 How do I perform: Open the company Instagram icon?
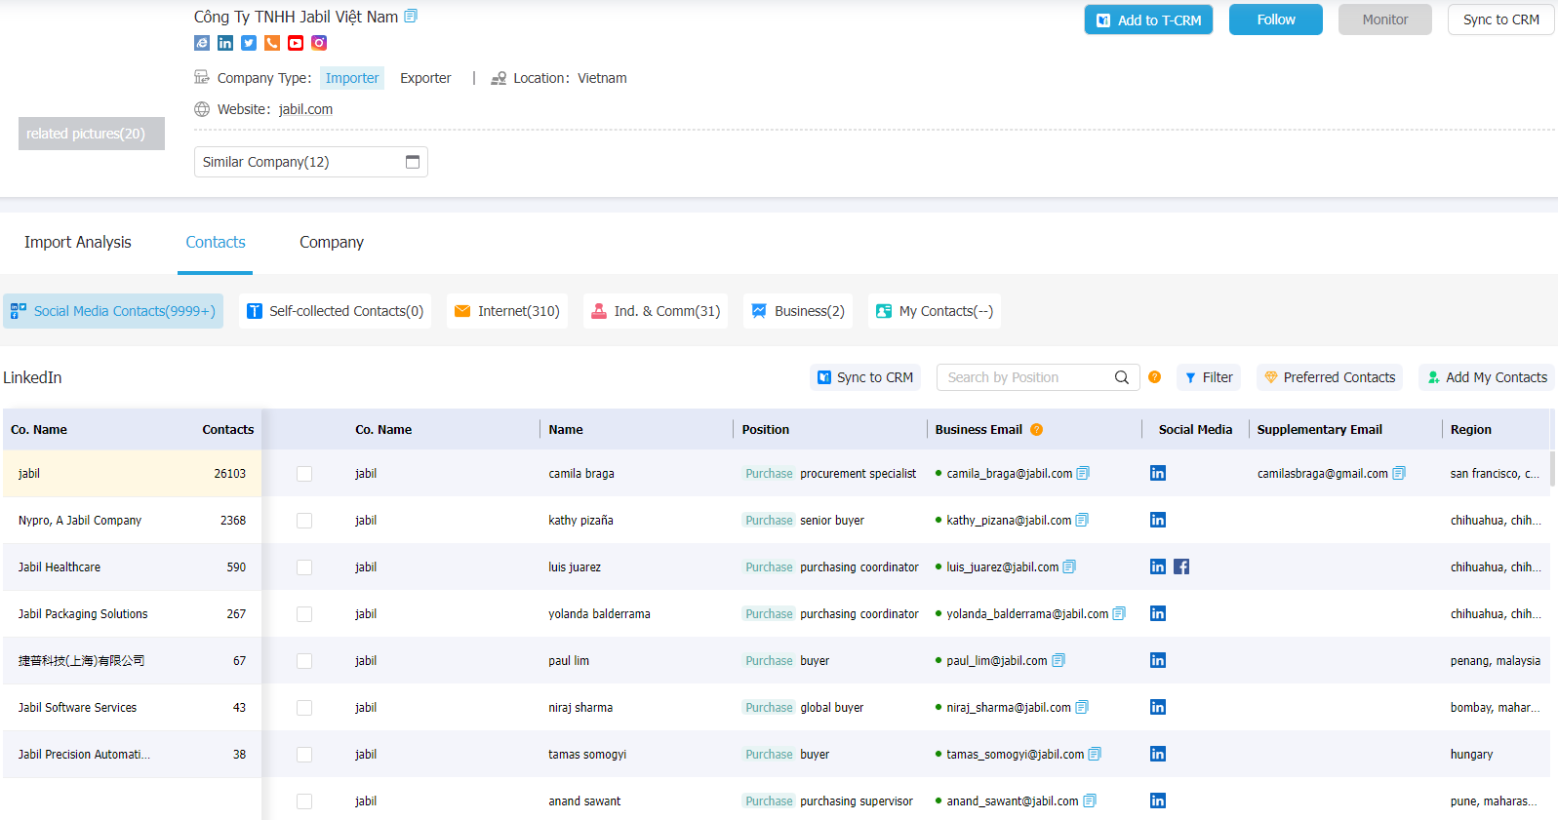click(x=319, y=43)
